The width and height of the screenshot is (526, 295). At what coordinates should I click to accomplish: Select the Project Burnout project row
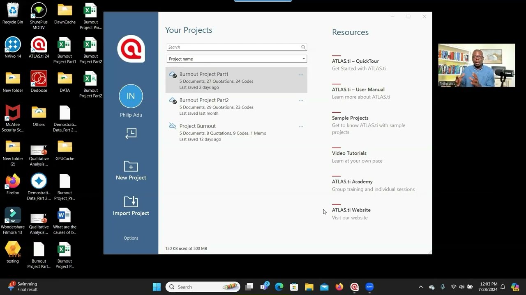click(x=236, y=132)
